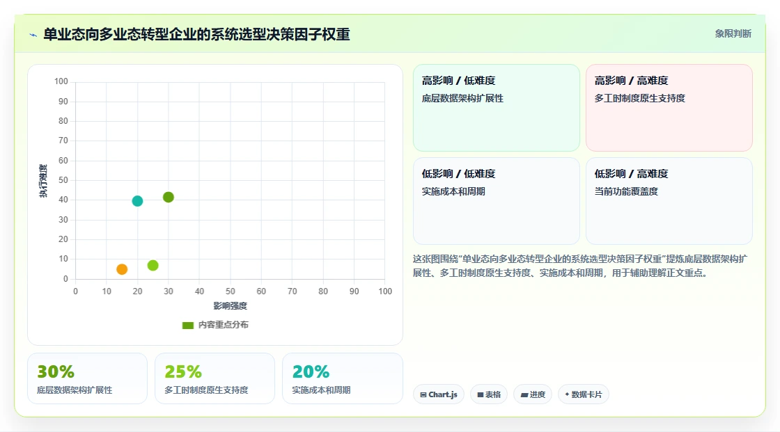Open the 低影响 / 低难度 quadrant card
Screen dimensions: 780x432
pos(497,201)
